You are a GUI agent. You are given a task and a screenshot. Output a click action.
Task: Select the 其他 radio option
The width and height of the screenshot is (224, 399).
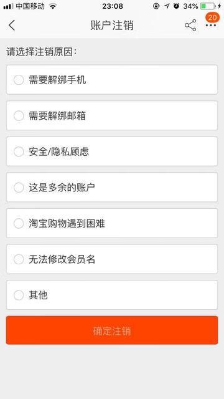19,295
